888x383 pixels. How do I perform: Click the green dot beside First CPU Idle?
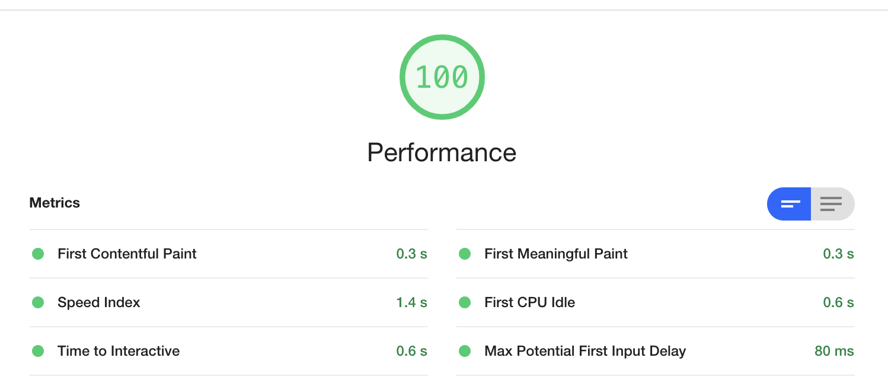[465, 302]
